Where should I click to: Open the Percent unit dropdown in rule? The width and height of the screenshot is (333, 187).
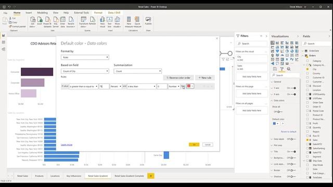click(116, 87)
